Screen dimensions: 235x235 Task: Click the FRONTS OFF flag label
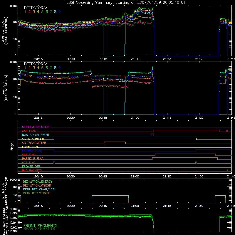point(31,166)
